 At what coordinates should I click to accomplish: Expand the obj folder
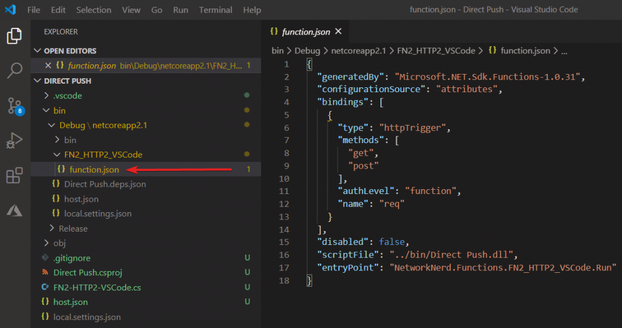pyautogui.click(x=46, y=243)
